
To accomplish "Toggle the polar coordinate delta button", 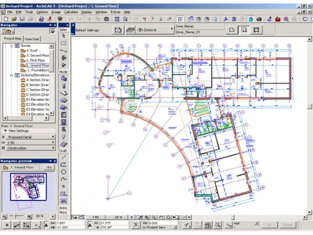I will (x=90, y=225).
